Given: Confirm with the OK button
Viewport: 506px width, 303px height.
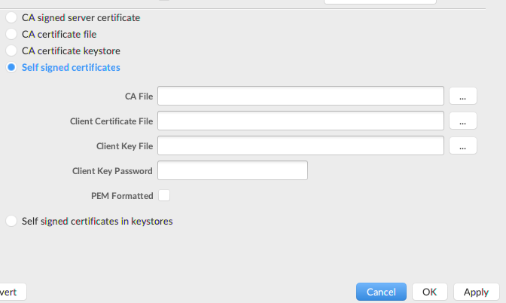Looking at the screenshot, I should [x=429, y=292].
